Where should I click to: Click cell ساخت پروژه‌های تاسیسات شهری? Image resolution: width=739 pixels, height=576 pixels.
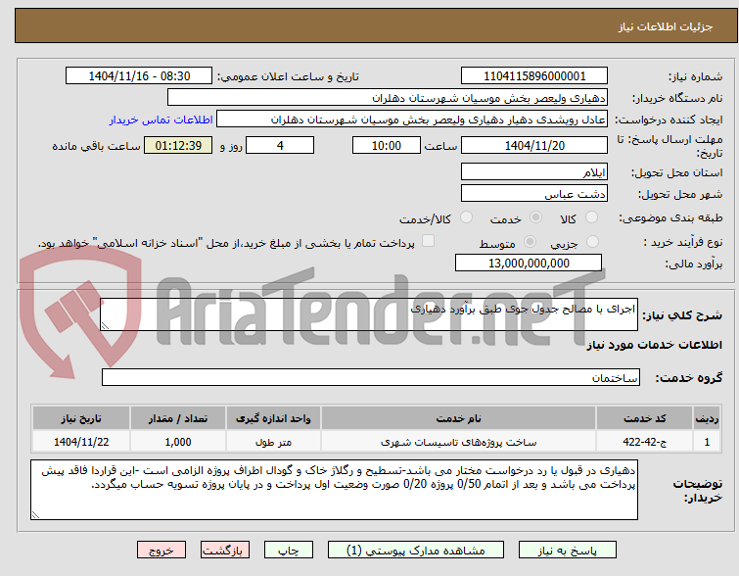(458, 442)
